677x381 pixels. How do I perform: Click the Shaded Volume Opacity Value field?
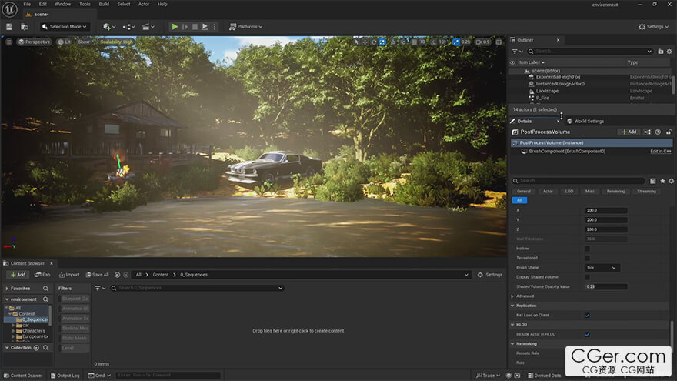(605, 286)
